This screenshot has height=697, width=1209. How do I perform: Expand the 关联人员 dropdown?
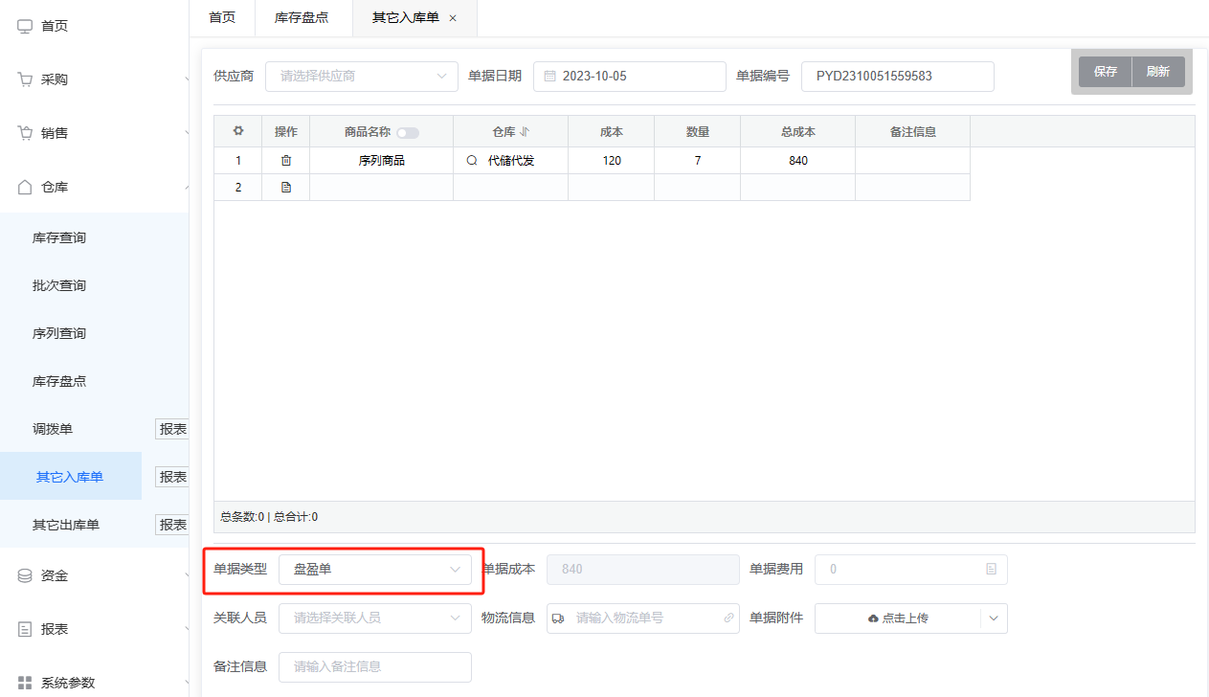[375, 618]
